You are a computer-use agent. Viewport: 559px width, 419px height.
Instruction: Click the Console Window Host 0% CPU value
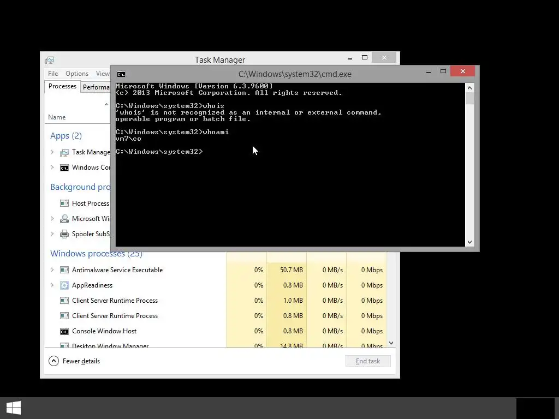pyautogui.click(x=258, y=331)
